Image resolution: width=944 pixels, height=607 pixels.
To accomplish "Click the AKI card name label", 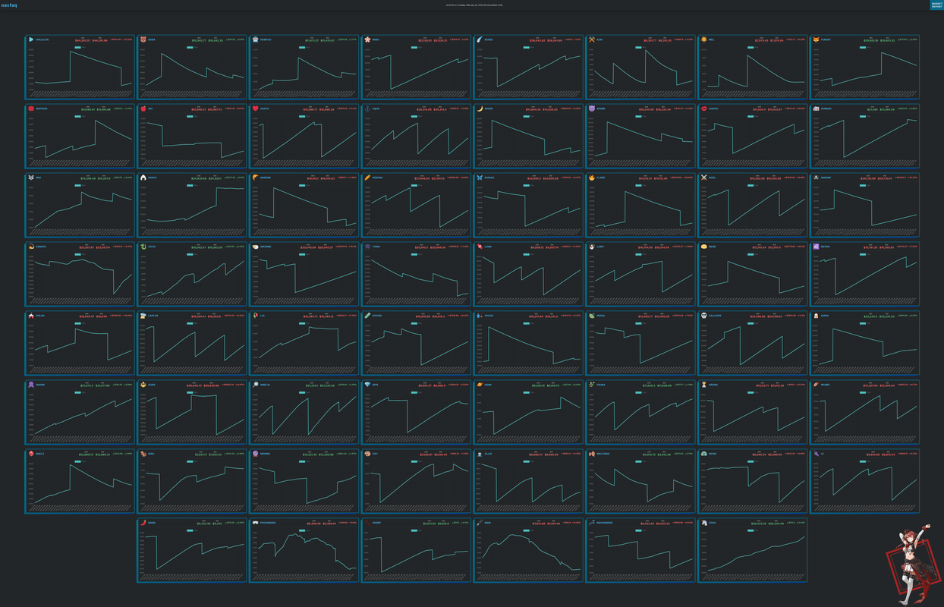I will coord(150,109).
